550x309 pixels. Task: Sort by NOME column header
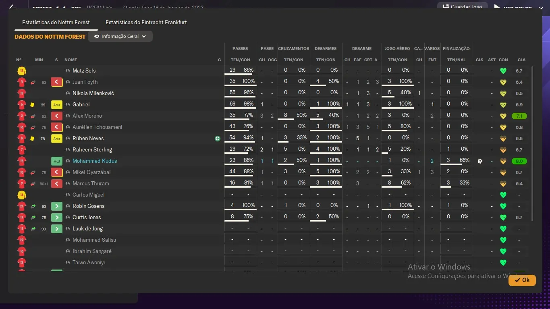coord(71,60)
